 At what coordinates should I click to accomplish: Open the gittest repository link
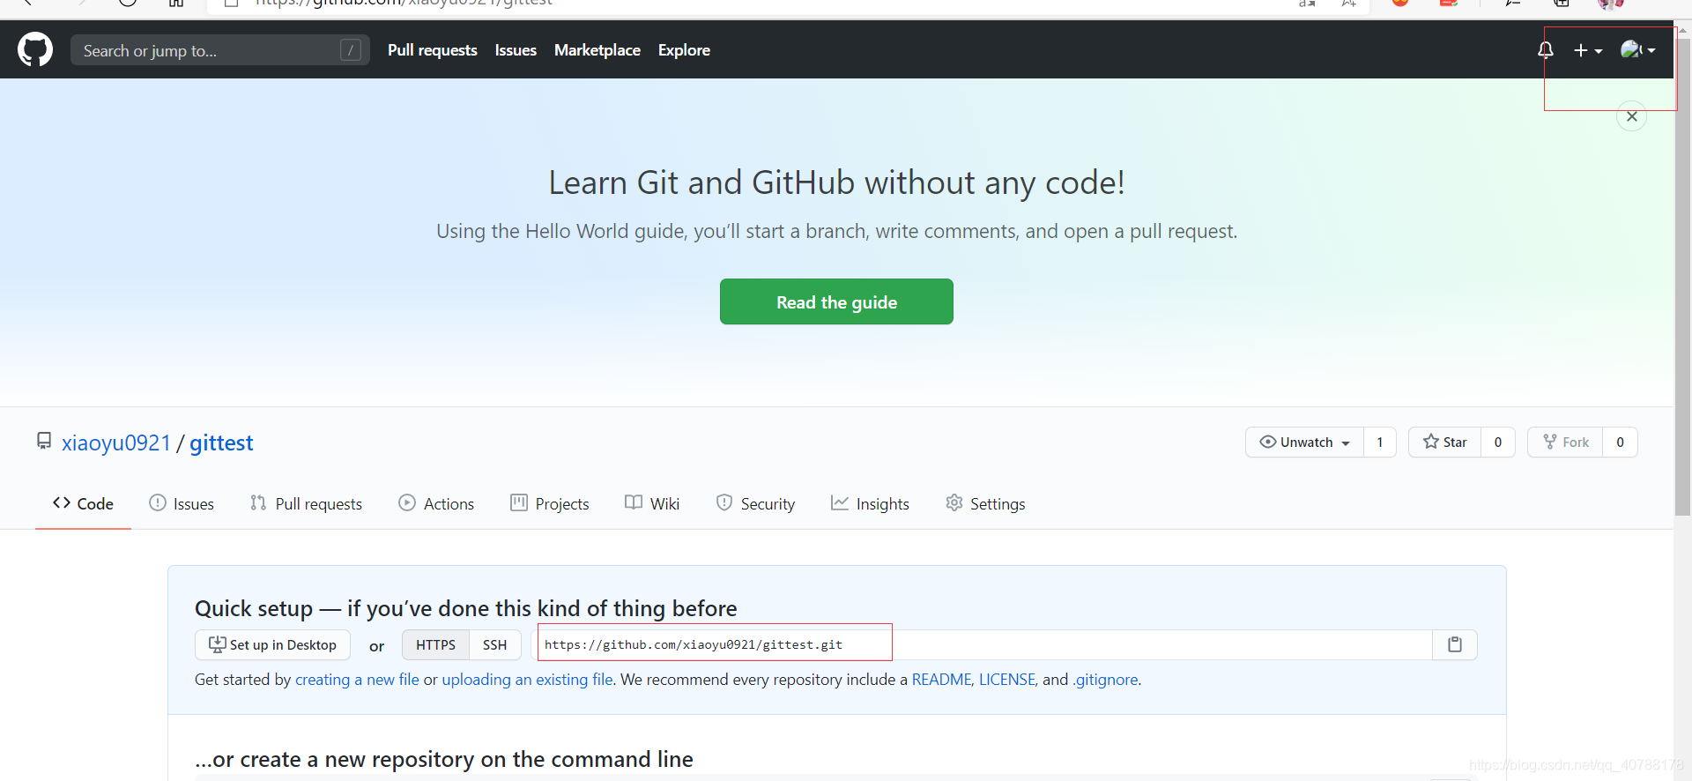coord(221,443)
